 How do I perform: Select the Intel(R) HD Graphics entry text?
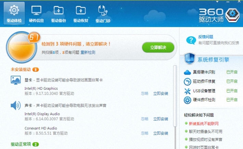tap(41, 88)
